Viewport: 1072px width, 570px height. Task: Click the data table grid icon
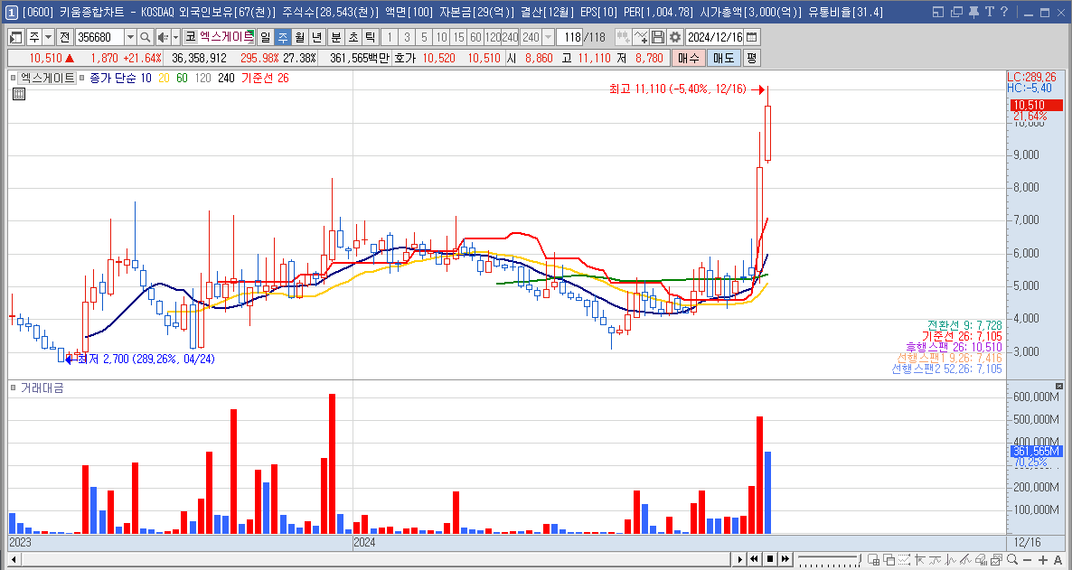19,94
